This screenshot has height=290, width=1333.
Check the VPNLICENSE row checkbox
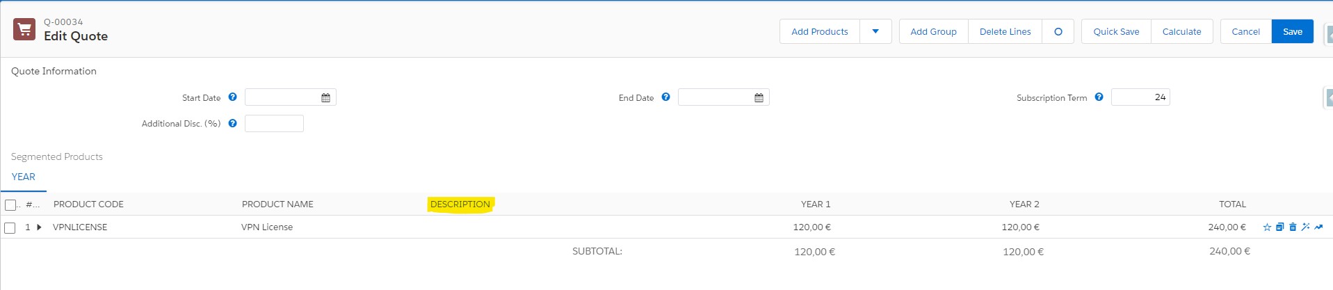[10, 228]
